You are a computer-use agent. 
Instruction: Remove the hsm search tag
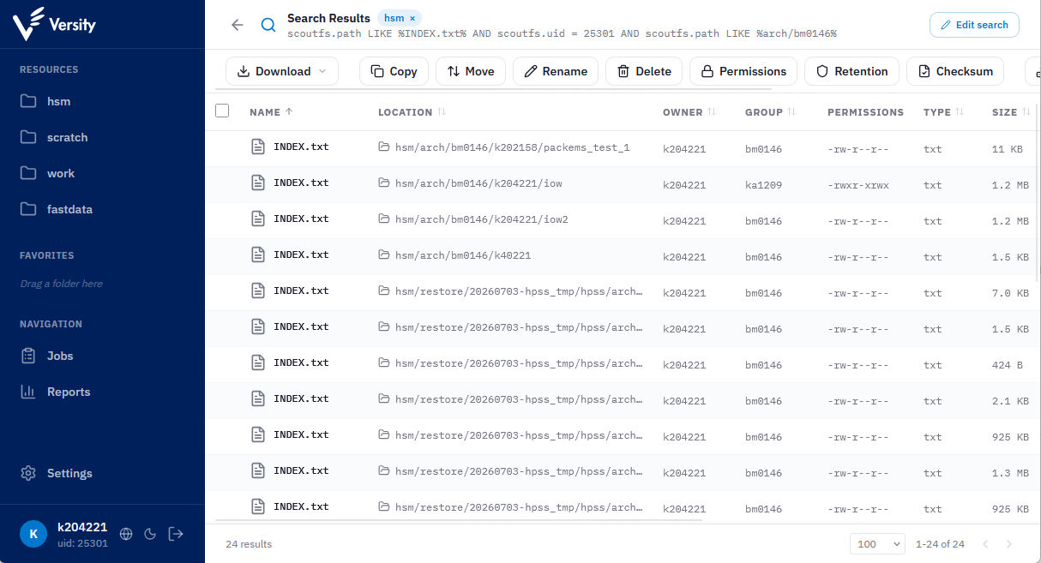[x=412, y=18]
